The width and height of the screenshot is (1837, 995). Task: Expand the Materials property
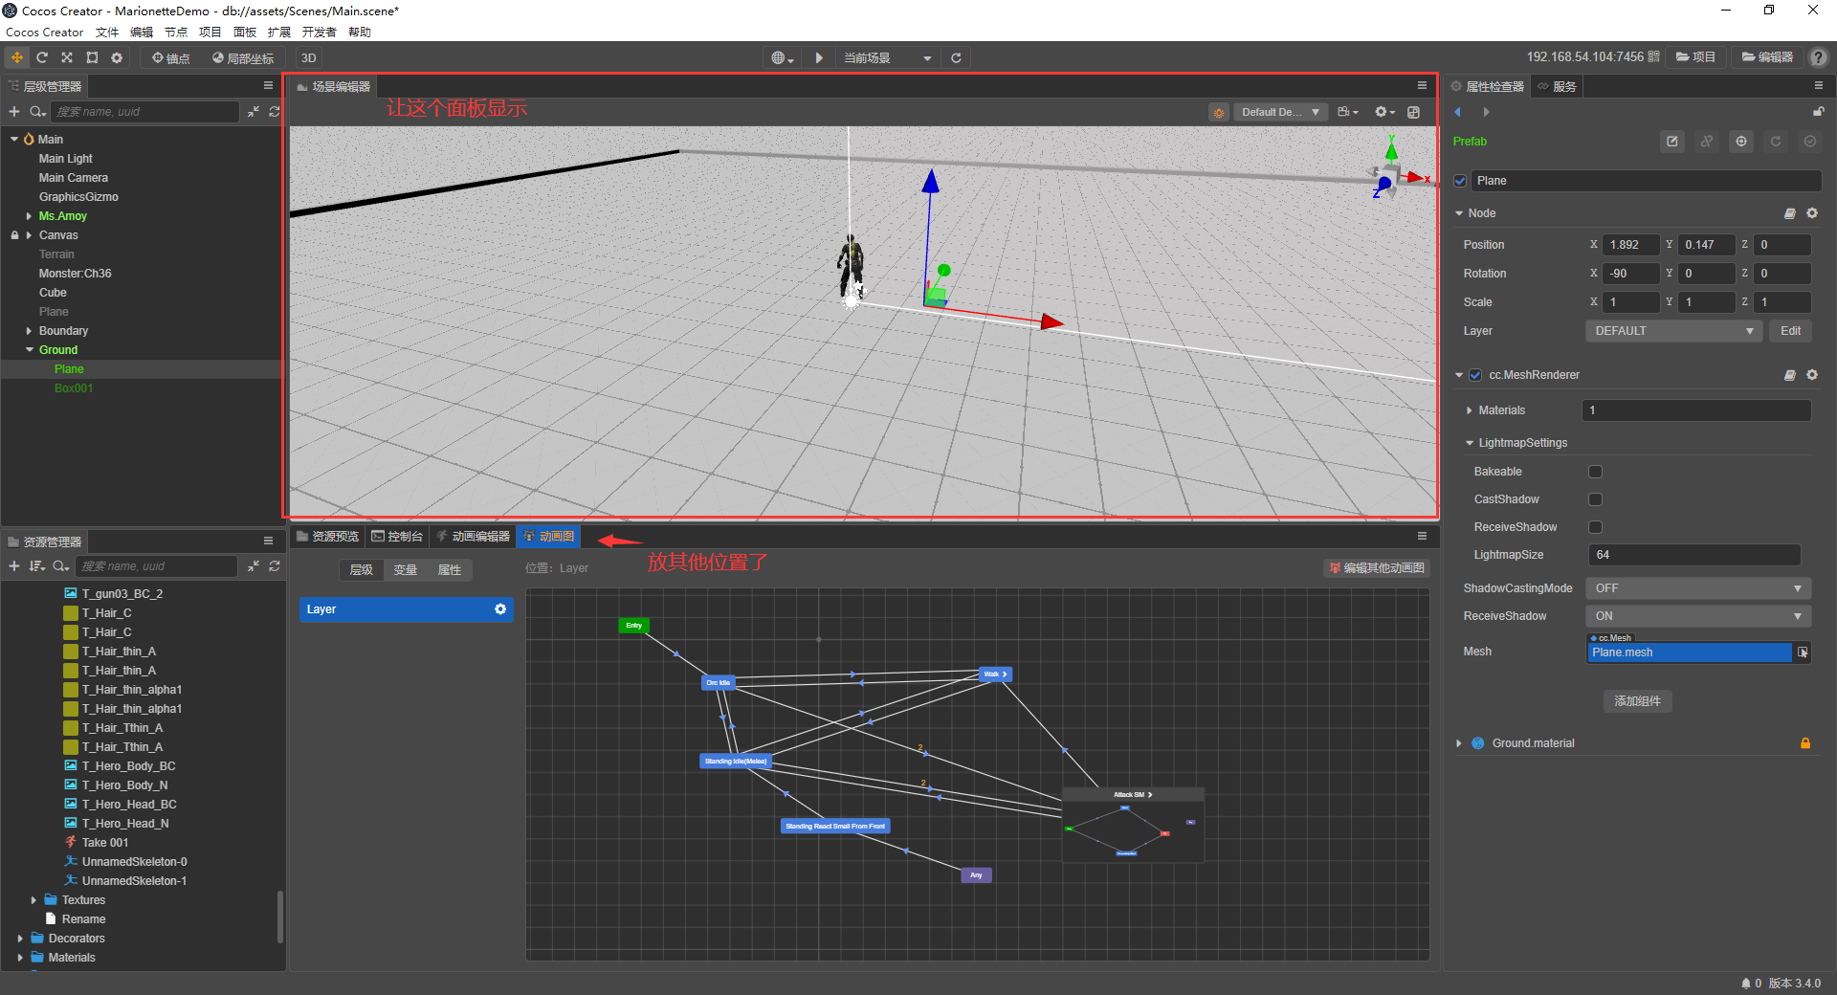pyautogui.click(x=1470, y=410)
